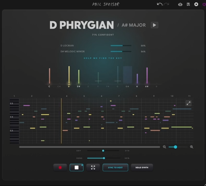Zoom in the piano roll

(191, 147)
